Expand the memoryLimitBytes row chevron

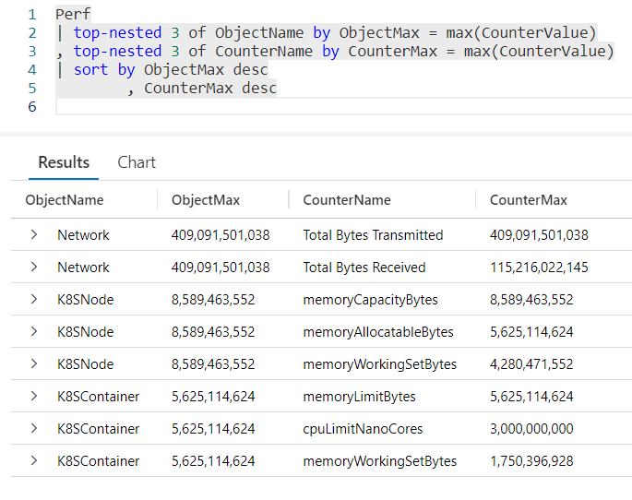click(x=34, y=397)
